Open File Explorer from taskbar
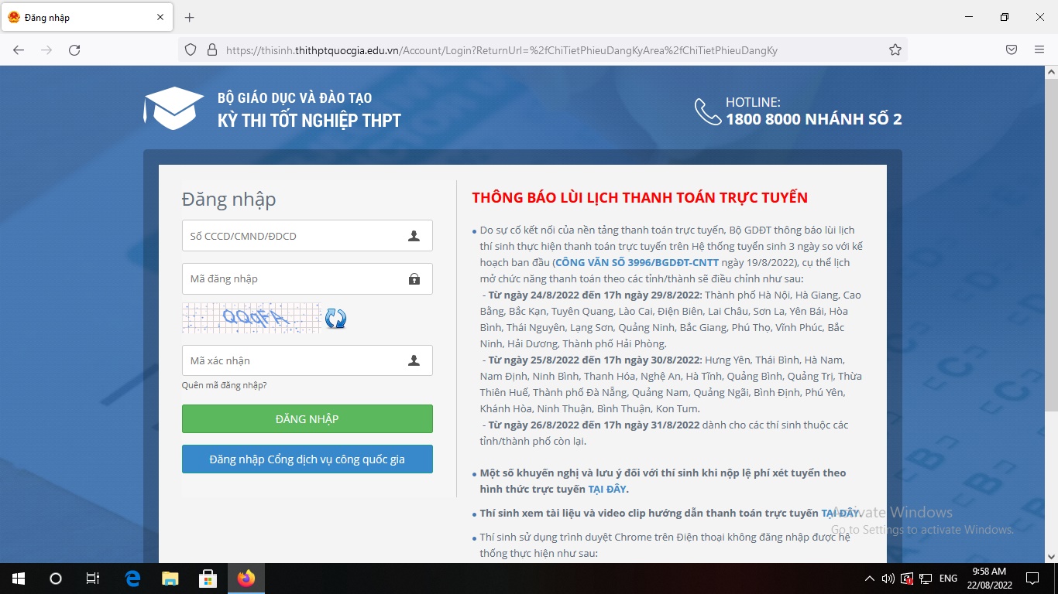This screenshot has width=1058, height=594. tap(170, 578)
